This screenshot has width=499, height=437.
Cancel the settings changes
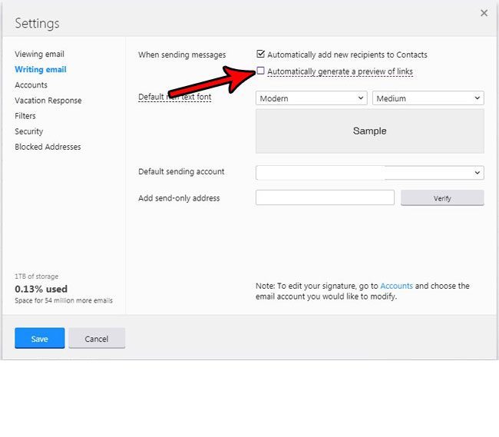(x=97, y=339)
